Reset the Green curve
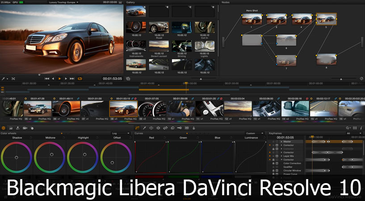Viewport: 365px width, 201px height. point(198,138)
